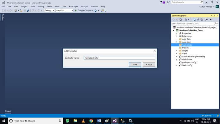The height and width of the screenshot is (124, 220).
Task: Click the Open File toolbar icon
Action: [x=21, y=10]
